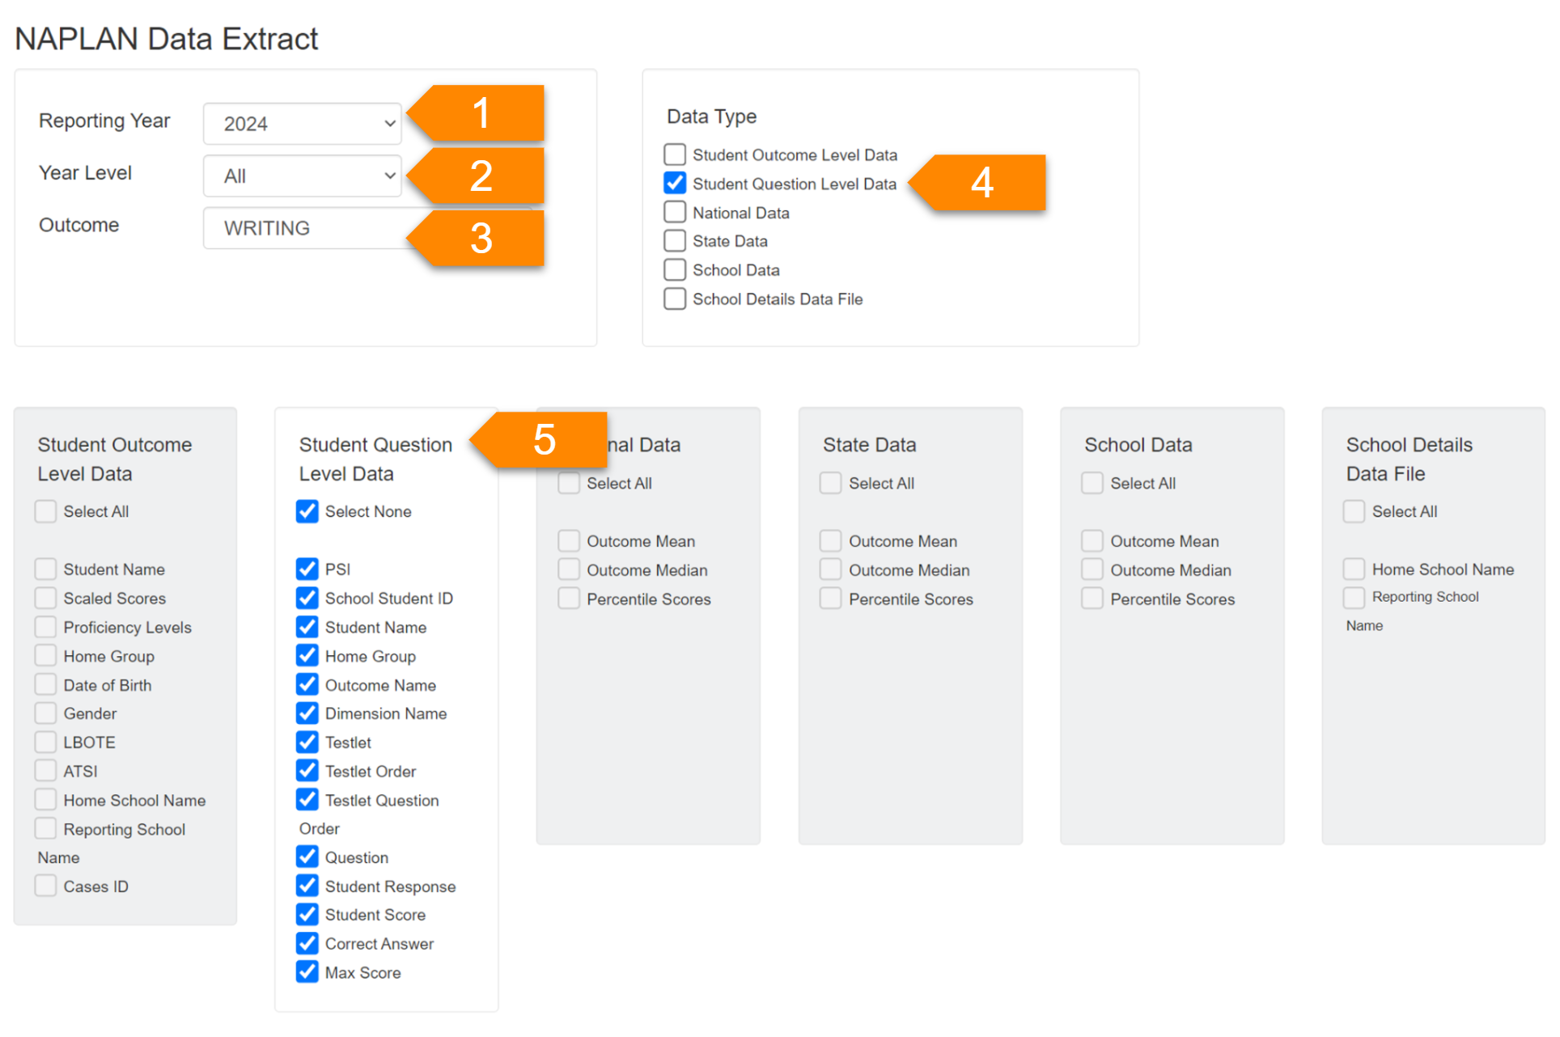Check Proficiency Levels option

[x=46, y=628]
